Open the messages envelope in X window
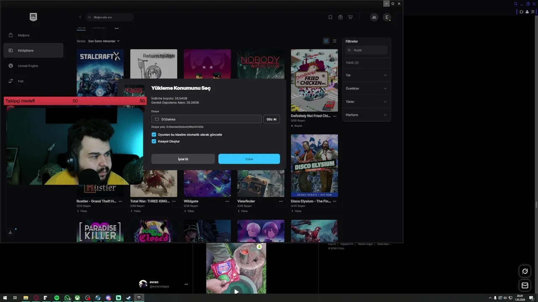The height and width of the screenshot is (302, 538). 525,285
